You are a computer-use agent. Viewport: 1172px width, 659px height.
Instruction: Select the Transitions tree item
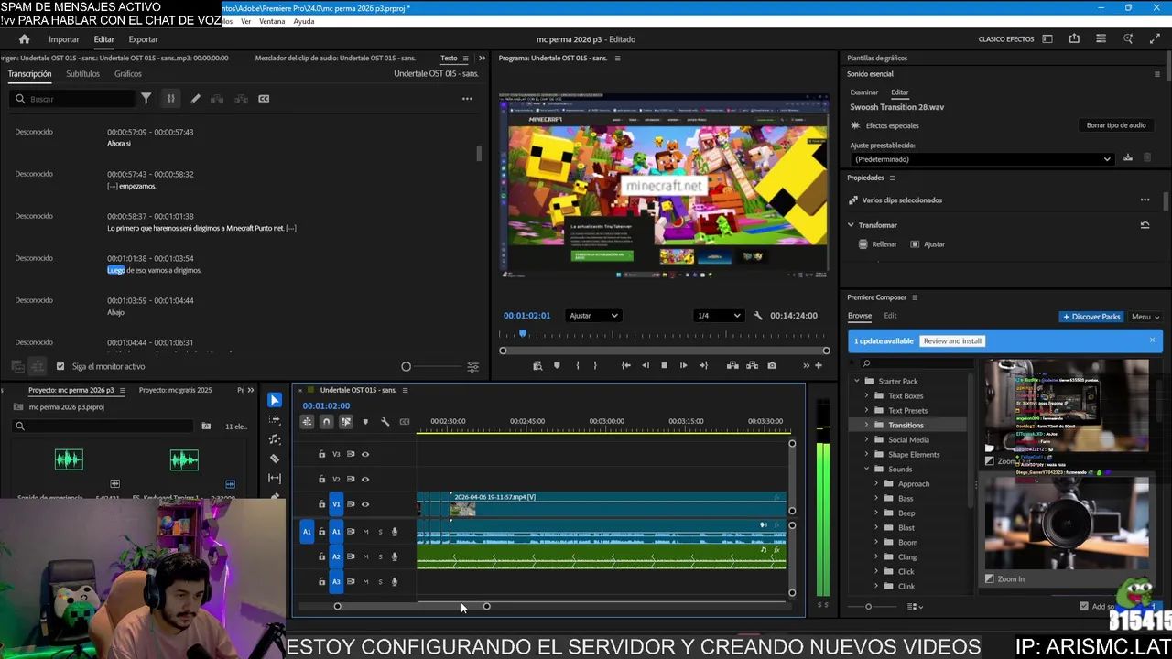click(x=906, y=425)
